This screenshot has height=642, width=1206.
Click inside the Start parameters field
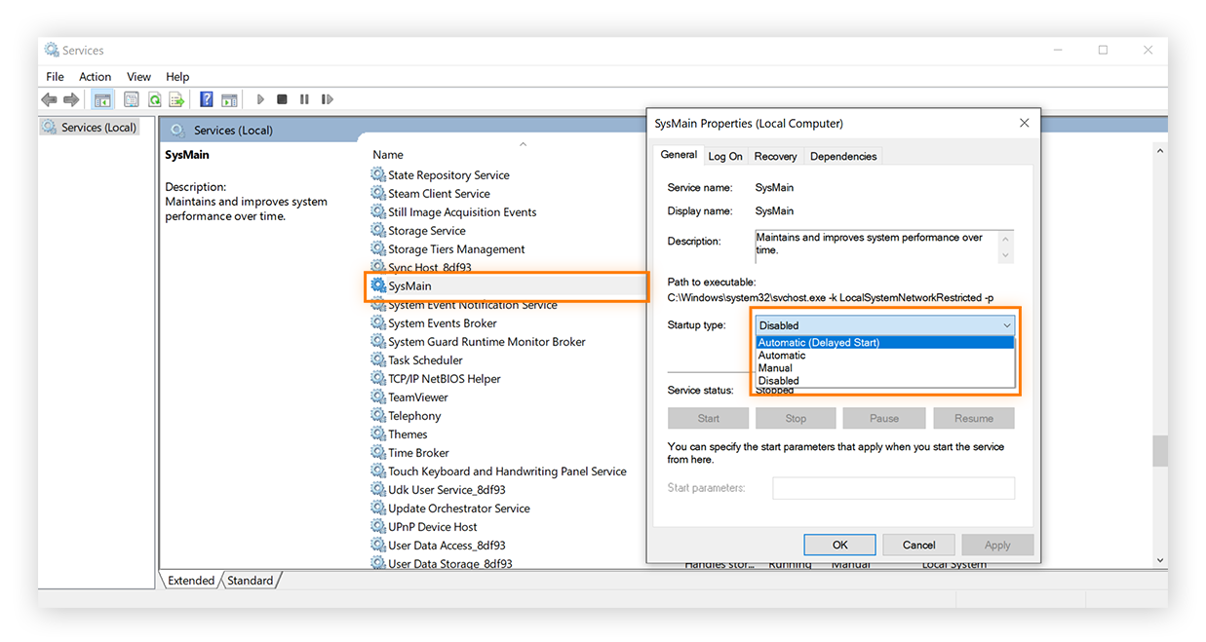[893, 488]
